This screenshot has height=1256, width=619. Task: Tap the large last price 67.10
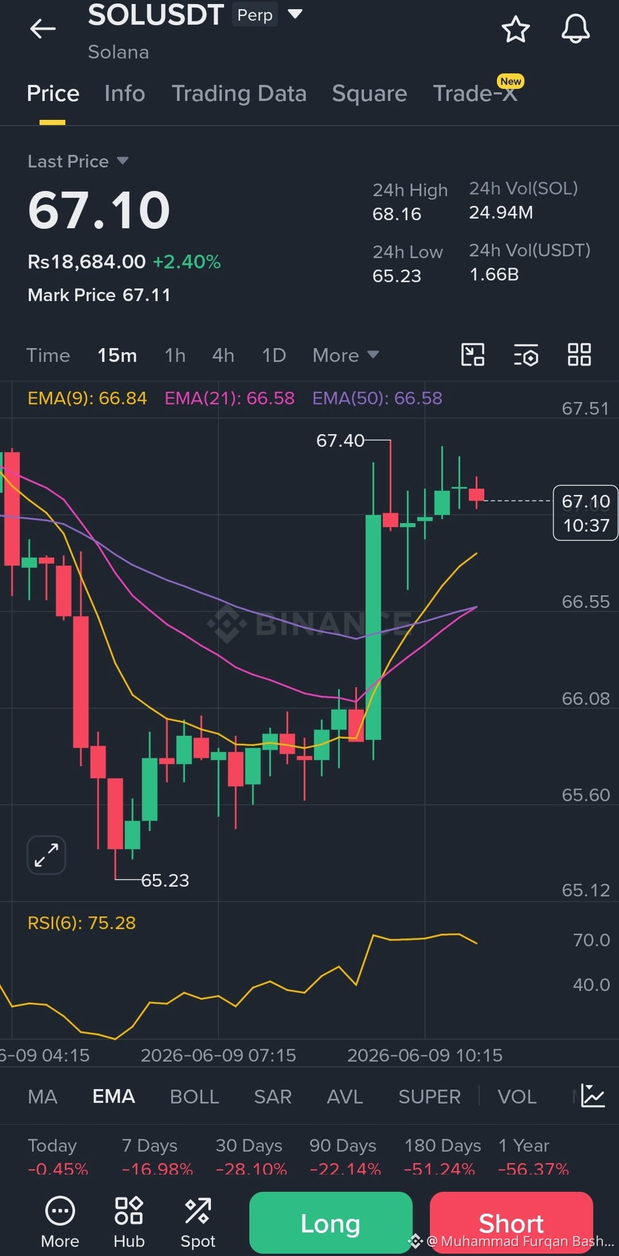click(99, 210)
